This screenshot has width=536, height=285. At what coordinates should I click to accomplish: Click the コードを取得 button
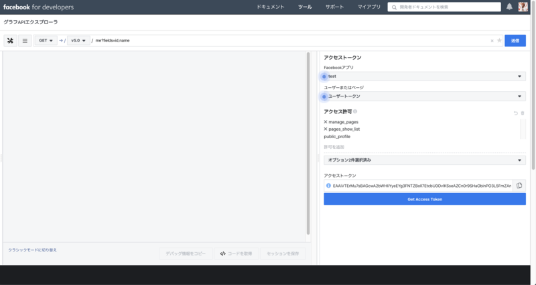tap(237, 253)
